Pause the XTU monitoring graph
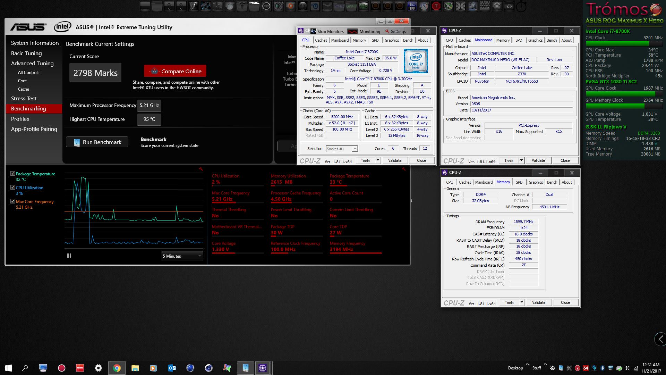The height and width of the screenshot is (375, 666). [x=69, y=256]
